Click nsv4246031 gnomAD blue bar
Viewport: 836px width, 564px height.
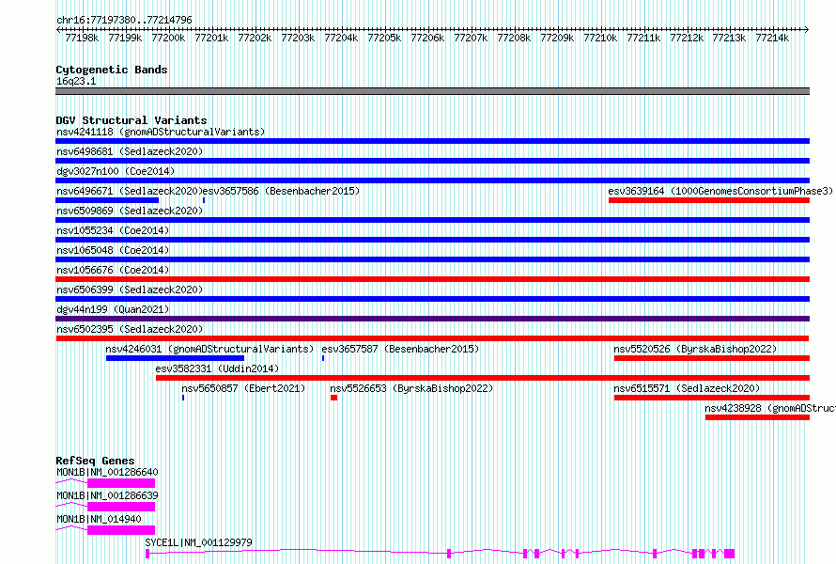point(175,358)
